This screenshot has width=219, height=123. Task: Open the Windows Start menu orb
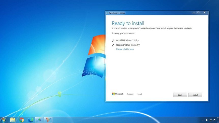click(4, 120)
